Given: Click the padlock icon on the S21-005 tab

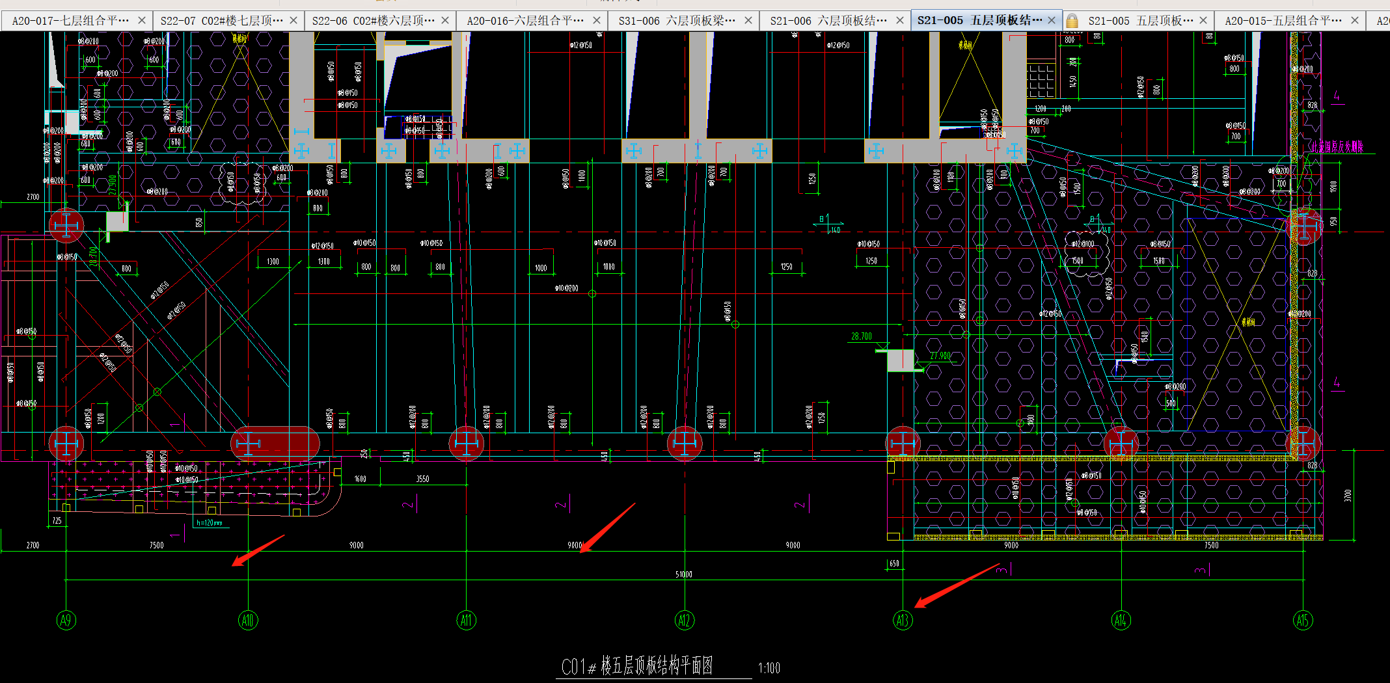Looking at the screenshot, I should pos(1072,21).
